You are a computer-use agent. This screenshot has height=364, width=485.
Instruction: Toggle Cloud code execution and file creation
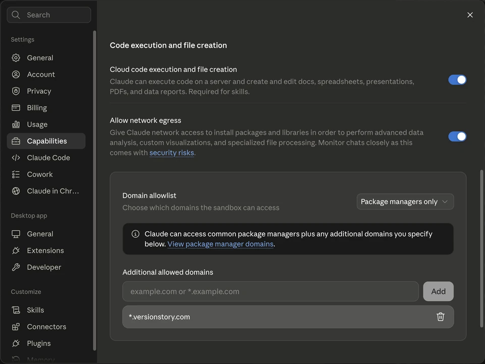[457, 80]
